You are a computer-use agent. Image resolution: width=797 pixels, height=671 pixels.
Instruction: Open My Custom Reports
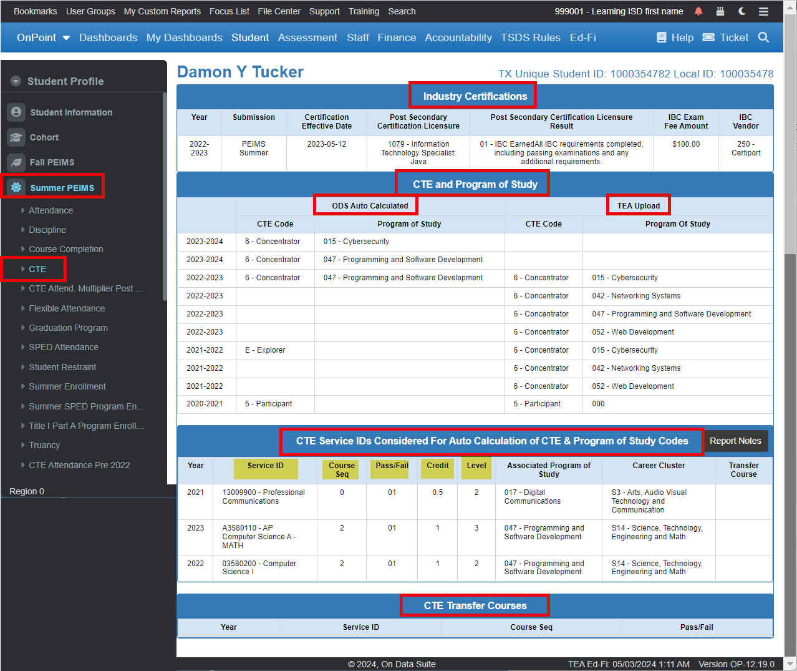tap(162, 11)
